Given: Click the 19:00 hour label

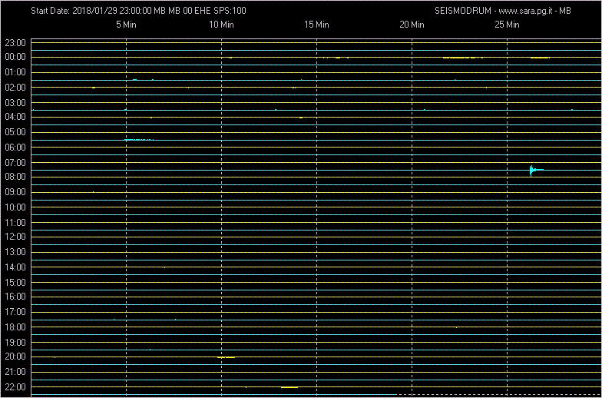Looking at the screenshot, I should (15, 343).
